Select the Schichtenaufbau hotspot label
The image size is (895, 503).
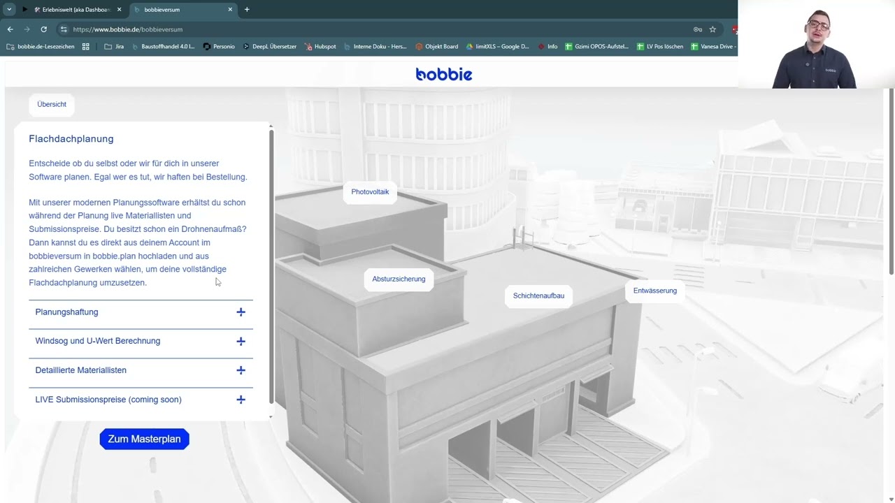538,296
